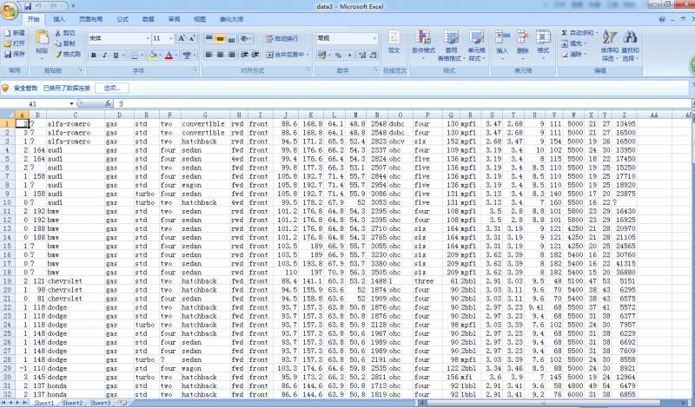Click the 保存 (Save) button in the 常用 group
695x408 pixels.
click(x=15, y=54)
